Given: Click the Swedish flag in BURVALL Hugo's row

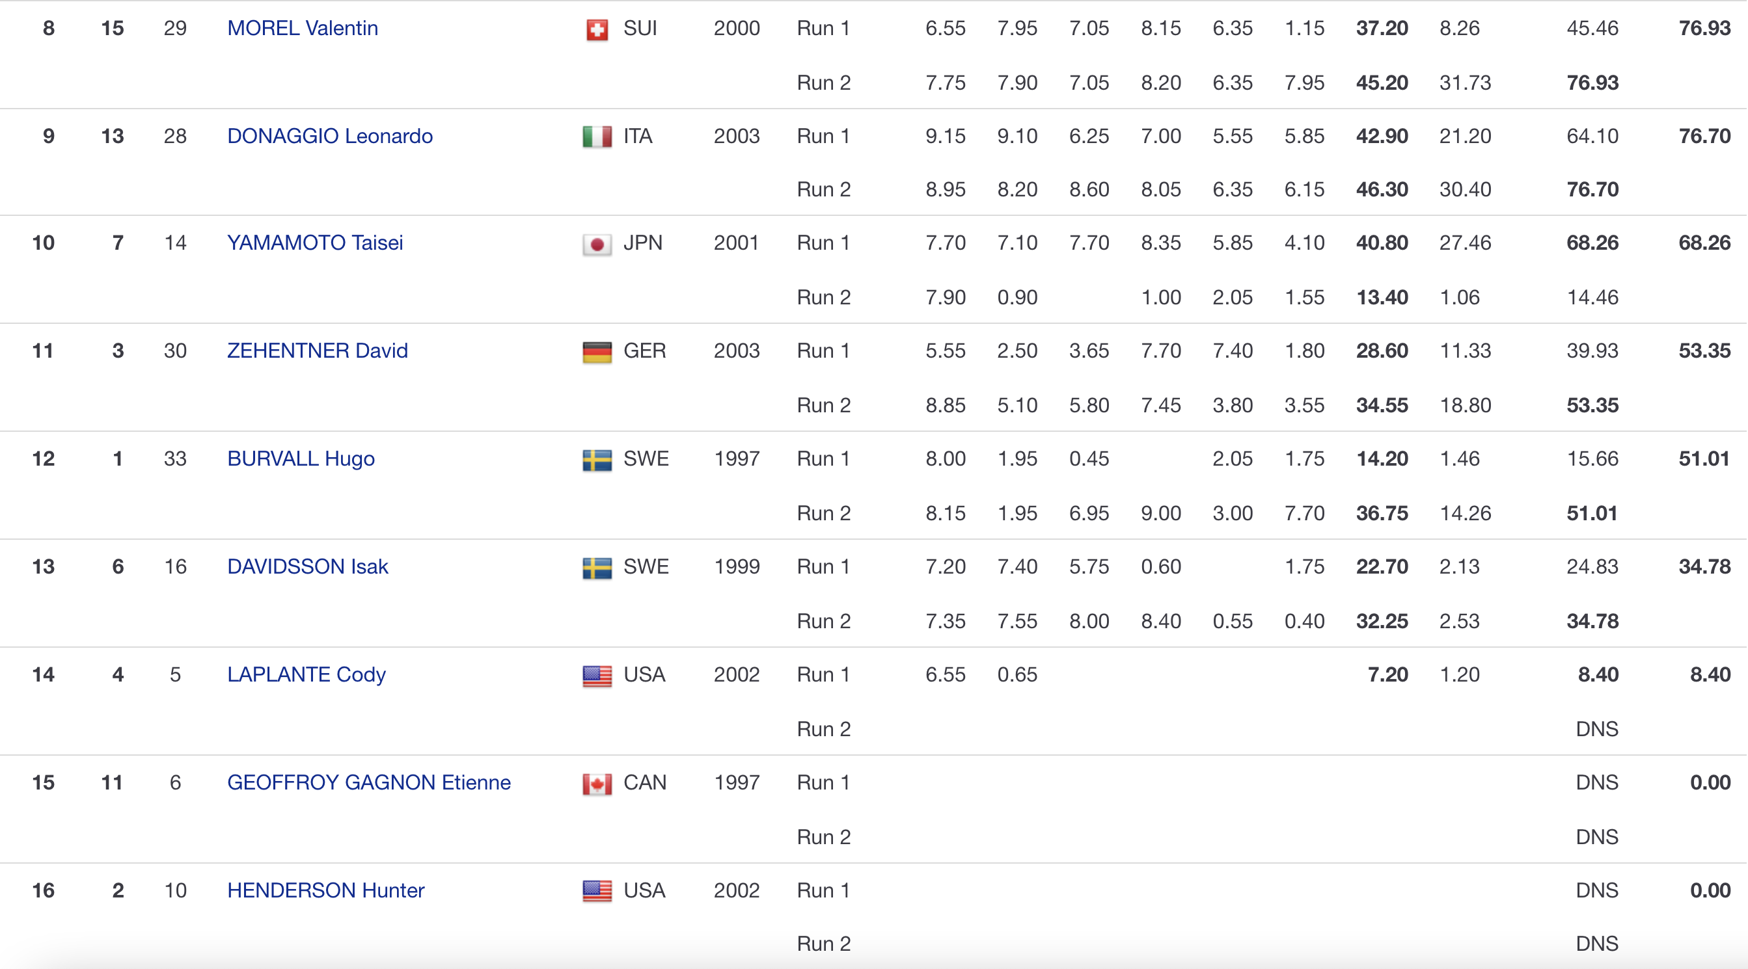Looking at the screenshot, I should click(x=597, y=460).
